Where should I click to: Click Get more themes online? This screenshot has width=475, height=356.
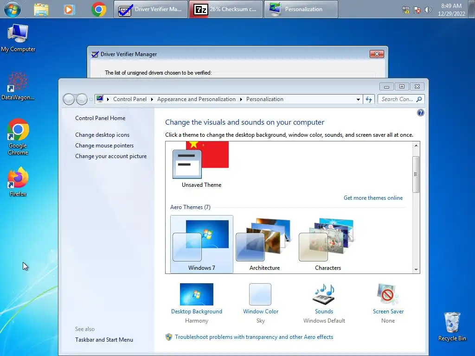pos(373,197)
